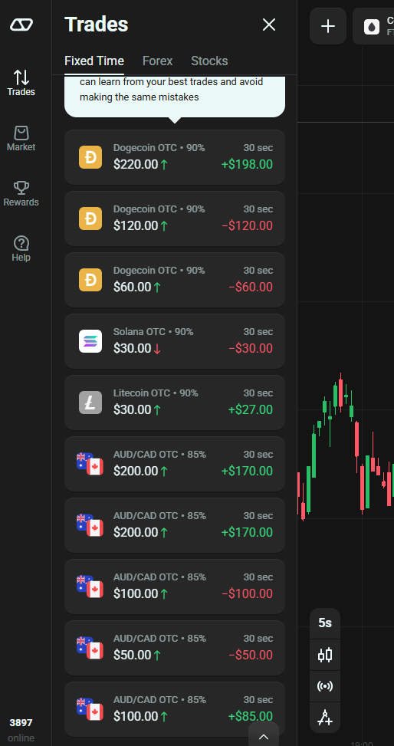
Task: Click the platform logo icon
Action: [21, 25]
